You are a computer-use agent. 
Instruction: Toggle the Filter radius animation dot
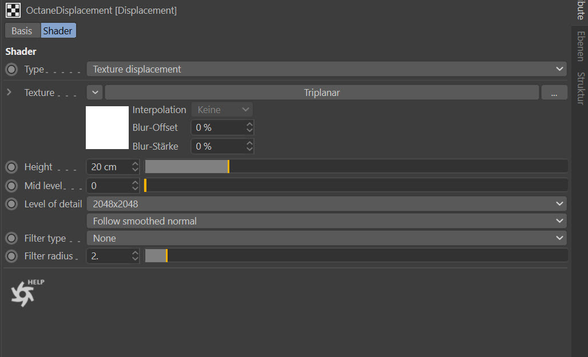(x=11, y=256)
